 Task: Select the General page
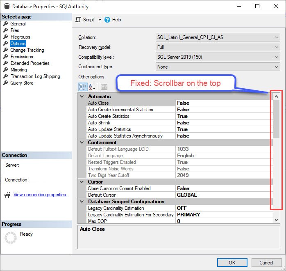coord(18,24)
